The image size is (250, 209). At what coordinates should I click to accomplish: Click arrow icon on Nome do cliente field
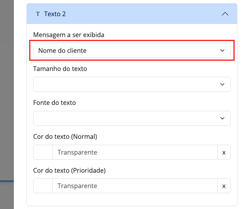[222, 50]
